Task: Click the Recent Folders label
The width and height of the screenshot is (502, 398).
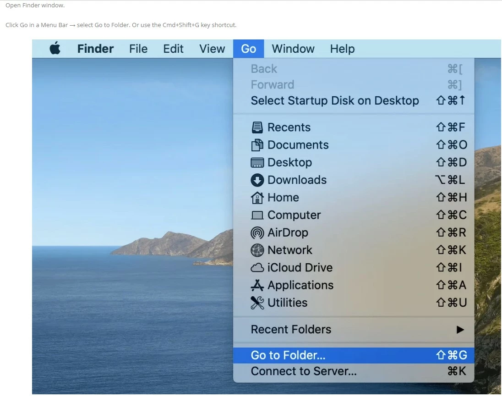Action: [291, 329]
